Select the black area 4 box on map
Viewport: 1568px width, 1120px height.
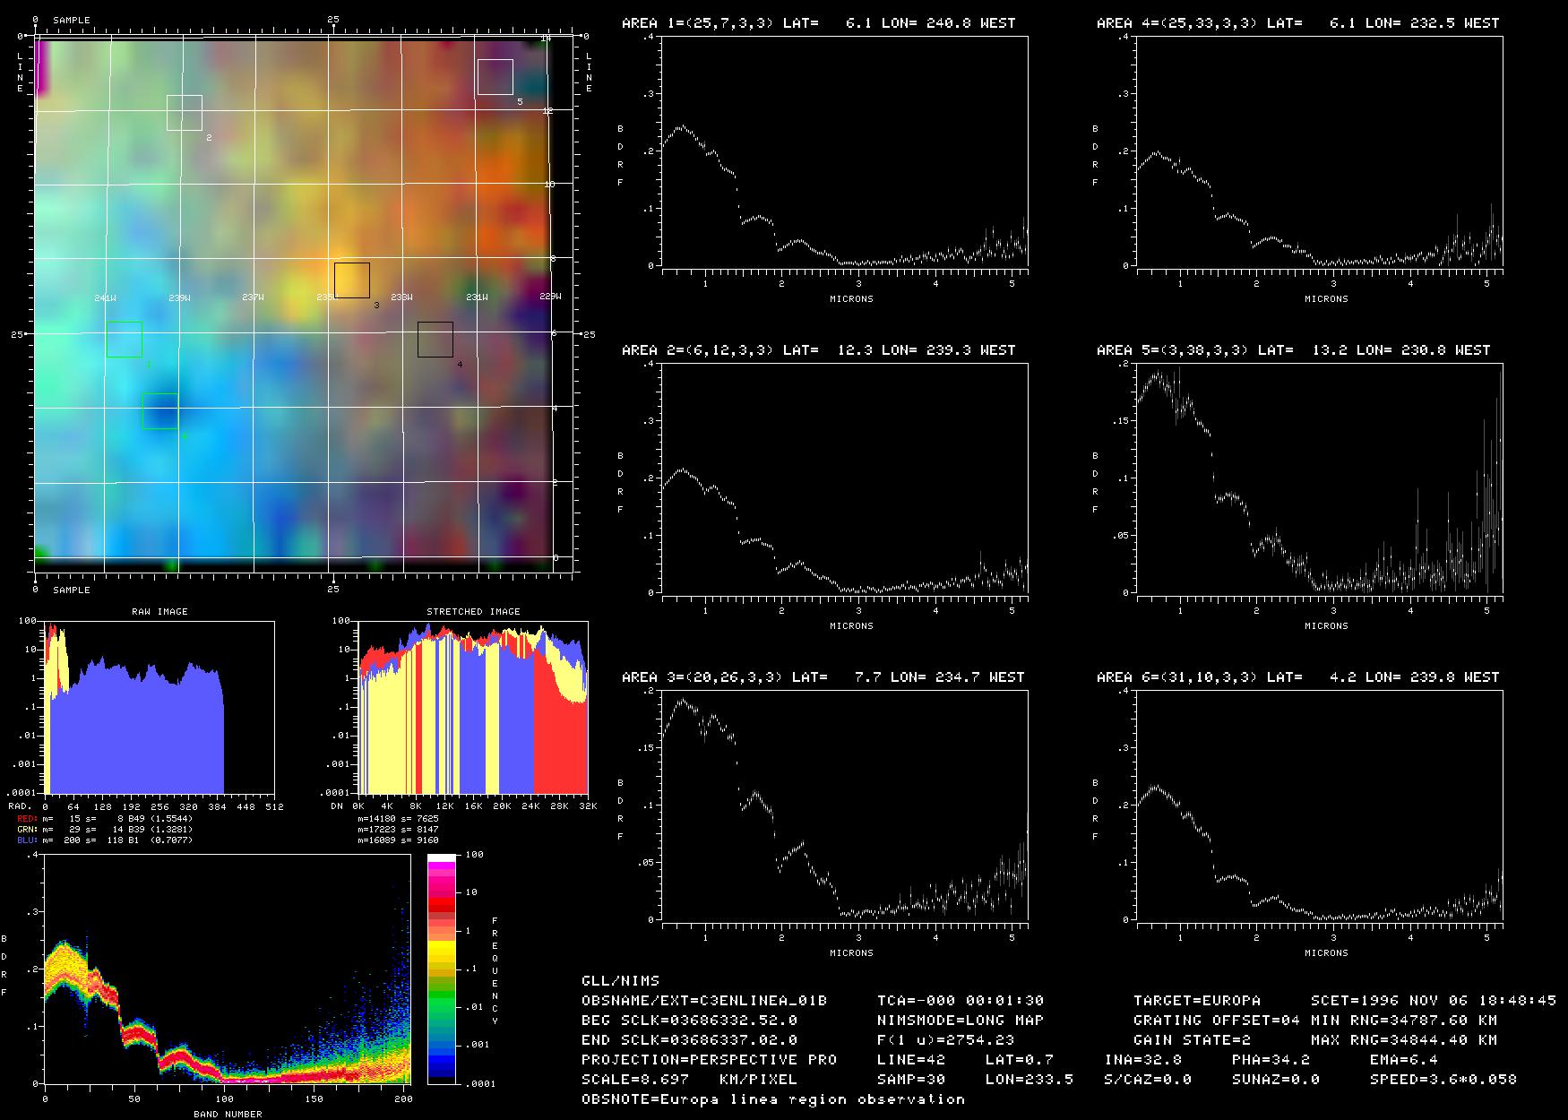point(435,340)
